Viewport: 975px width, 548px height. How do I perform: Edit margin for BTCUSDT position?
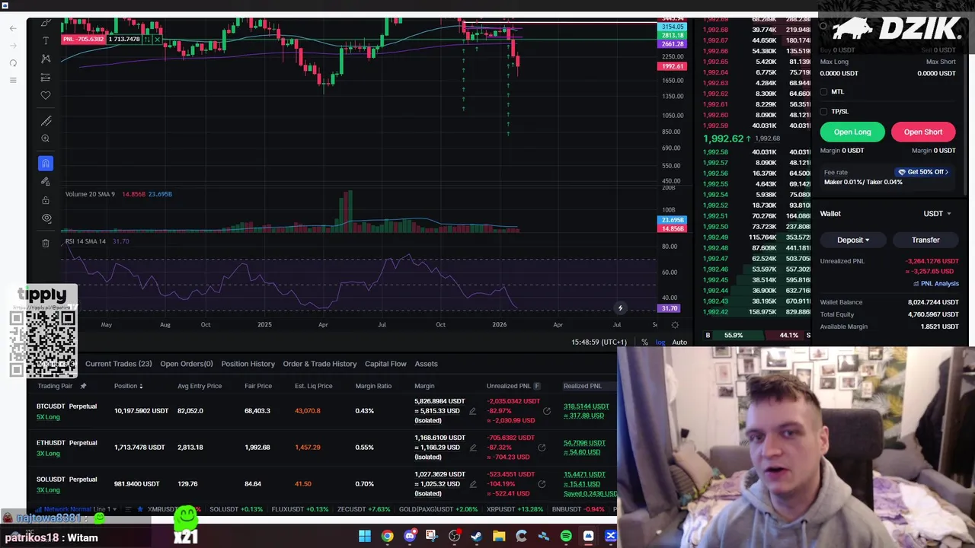[x=472, y=411]
